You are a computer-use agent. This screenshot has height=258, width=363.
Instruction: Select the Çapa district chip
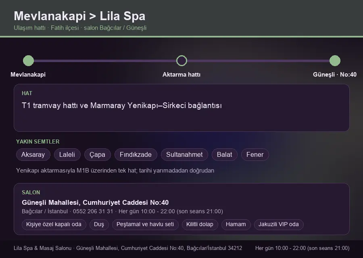(98, 154)
